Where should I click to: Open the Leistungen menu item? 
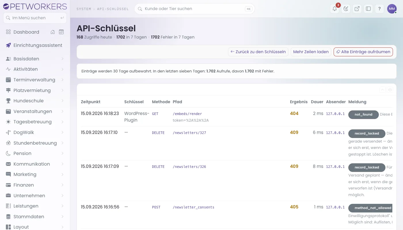coord(35,206)
